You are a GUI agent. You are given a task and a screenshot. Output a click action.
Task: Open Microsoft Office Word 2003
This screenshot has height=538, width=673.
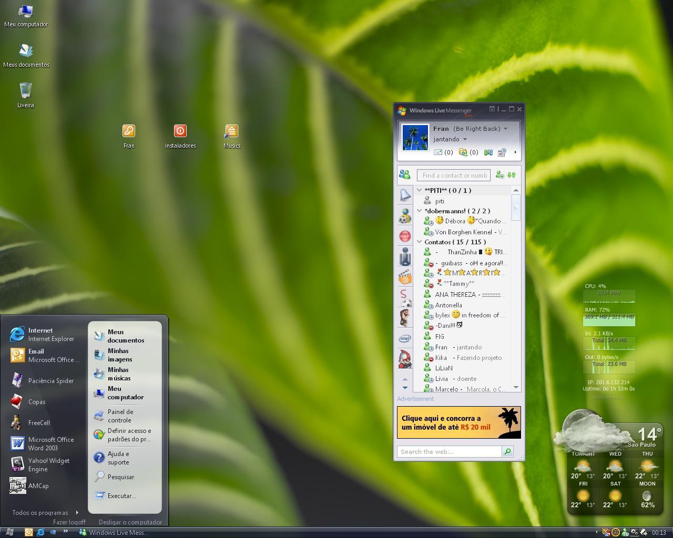[x=44, y=443]
